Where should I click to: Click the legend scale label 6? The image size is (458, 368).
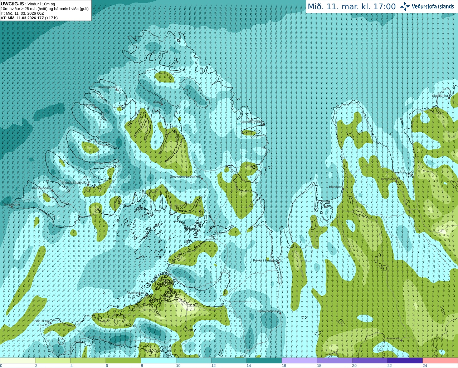click(107, 365)
